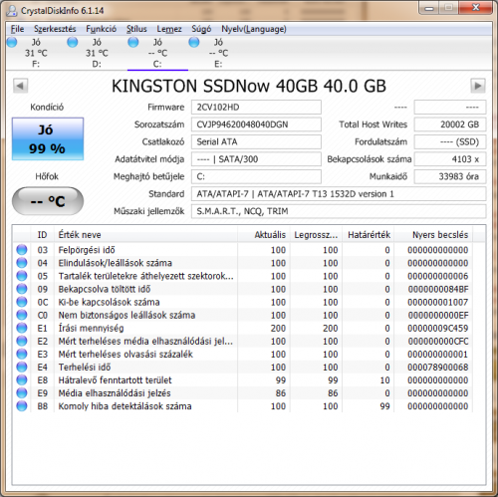
Task: Click status icon for E8 row
Action: [x=22, y=379]
